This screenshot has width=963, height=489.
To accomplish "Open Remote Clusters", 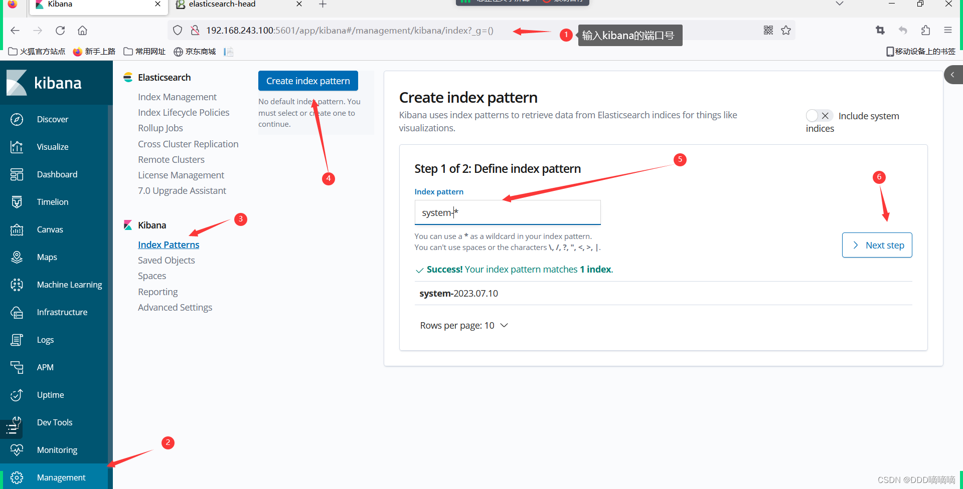I will point(171,160).
